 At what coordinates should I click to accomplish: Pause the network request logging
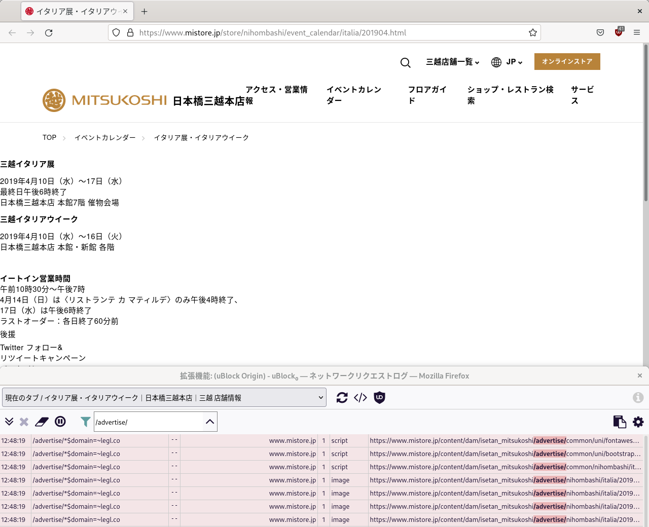(x=60, y=422)
